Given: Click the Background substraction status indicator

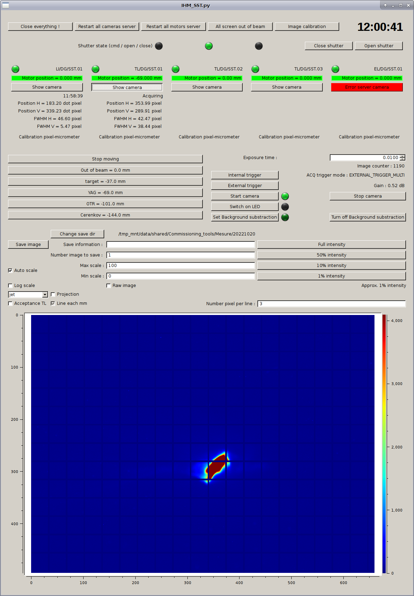Looking at the screenshot, I should [x=285, y=217].
